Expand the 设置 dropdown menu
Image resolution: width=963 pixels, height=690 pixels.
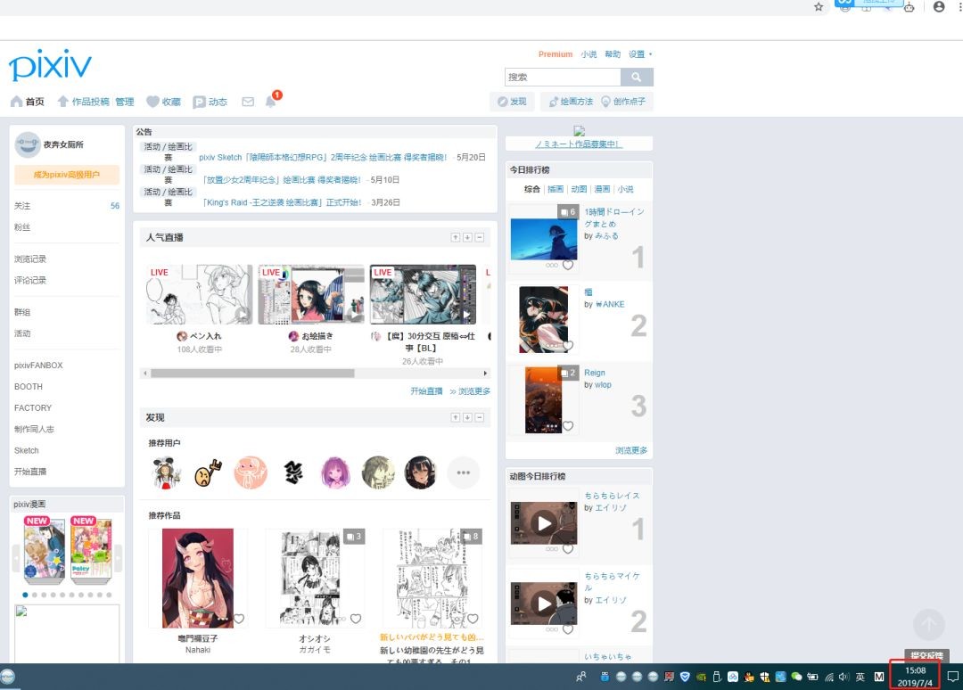pos(639,54)
